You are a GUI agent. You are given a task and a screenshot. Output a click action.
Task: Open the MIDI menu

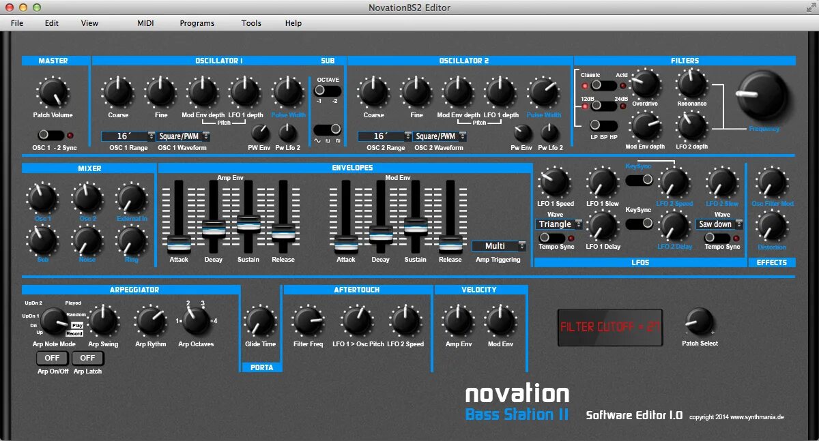coord(145,23)
